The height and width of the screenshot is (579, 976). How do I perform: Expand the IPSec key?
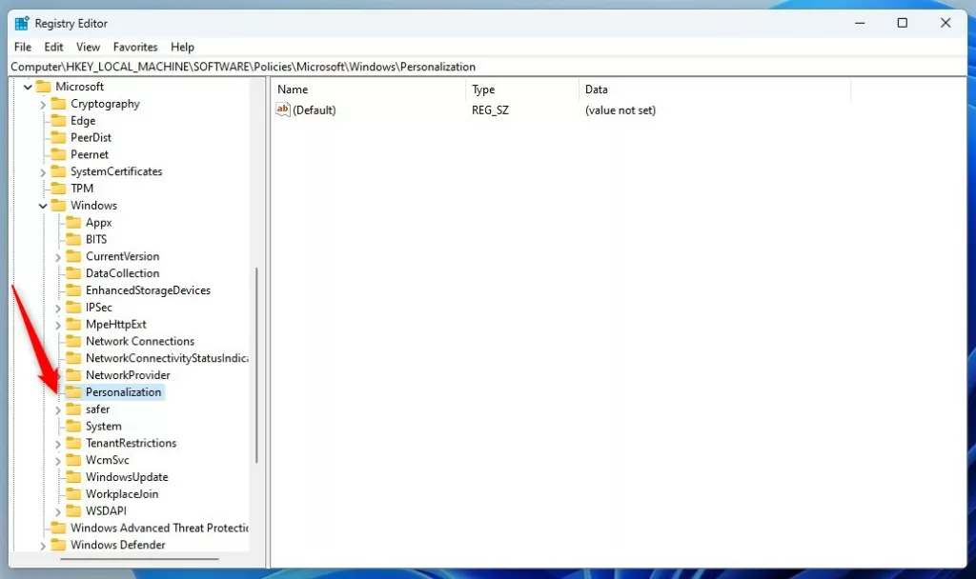point(58,308)
